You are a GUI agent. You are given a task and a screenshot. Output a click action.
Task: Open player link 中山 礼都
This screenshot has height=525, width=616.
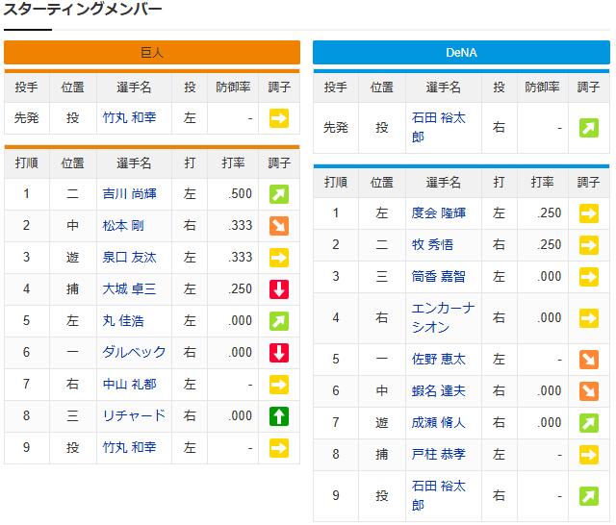[x=129, y=385]
